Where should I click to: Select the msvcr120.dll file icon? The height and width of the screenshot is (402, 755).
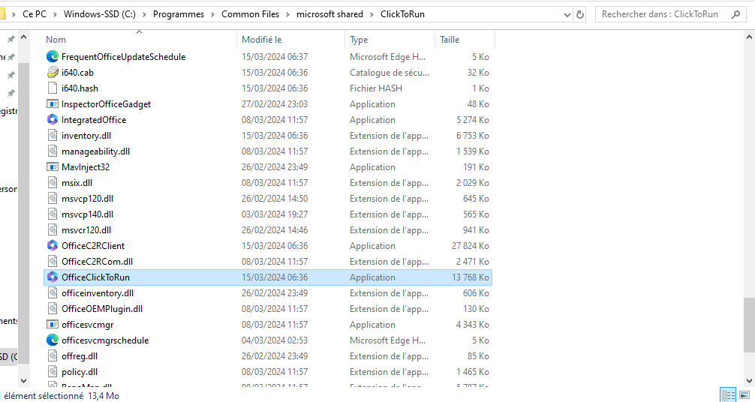tap(53, 230)
